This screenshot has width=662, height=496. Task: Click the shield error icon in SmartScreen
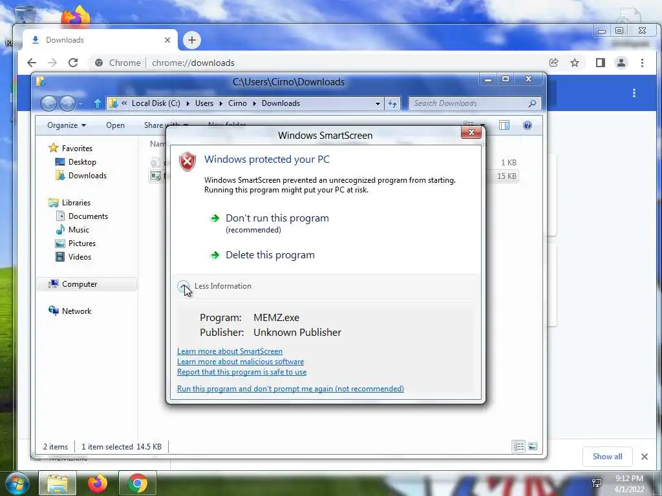[x=187, y=161]
